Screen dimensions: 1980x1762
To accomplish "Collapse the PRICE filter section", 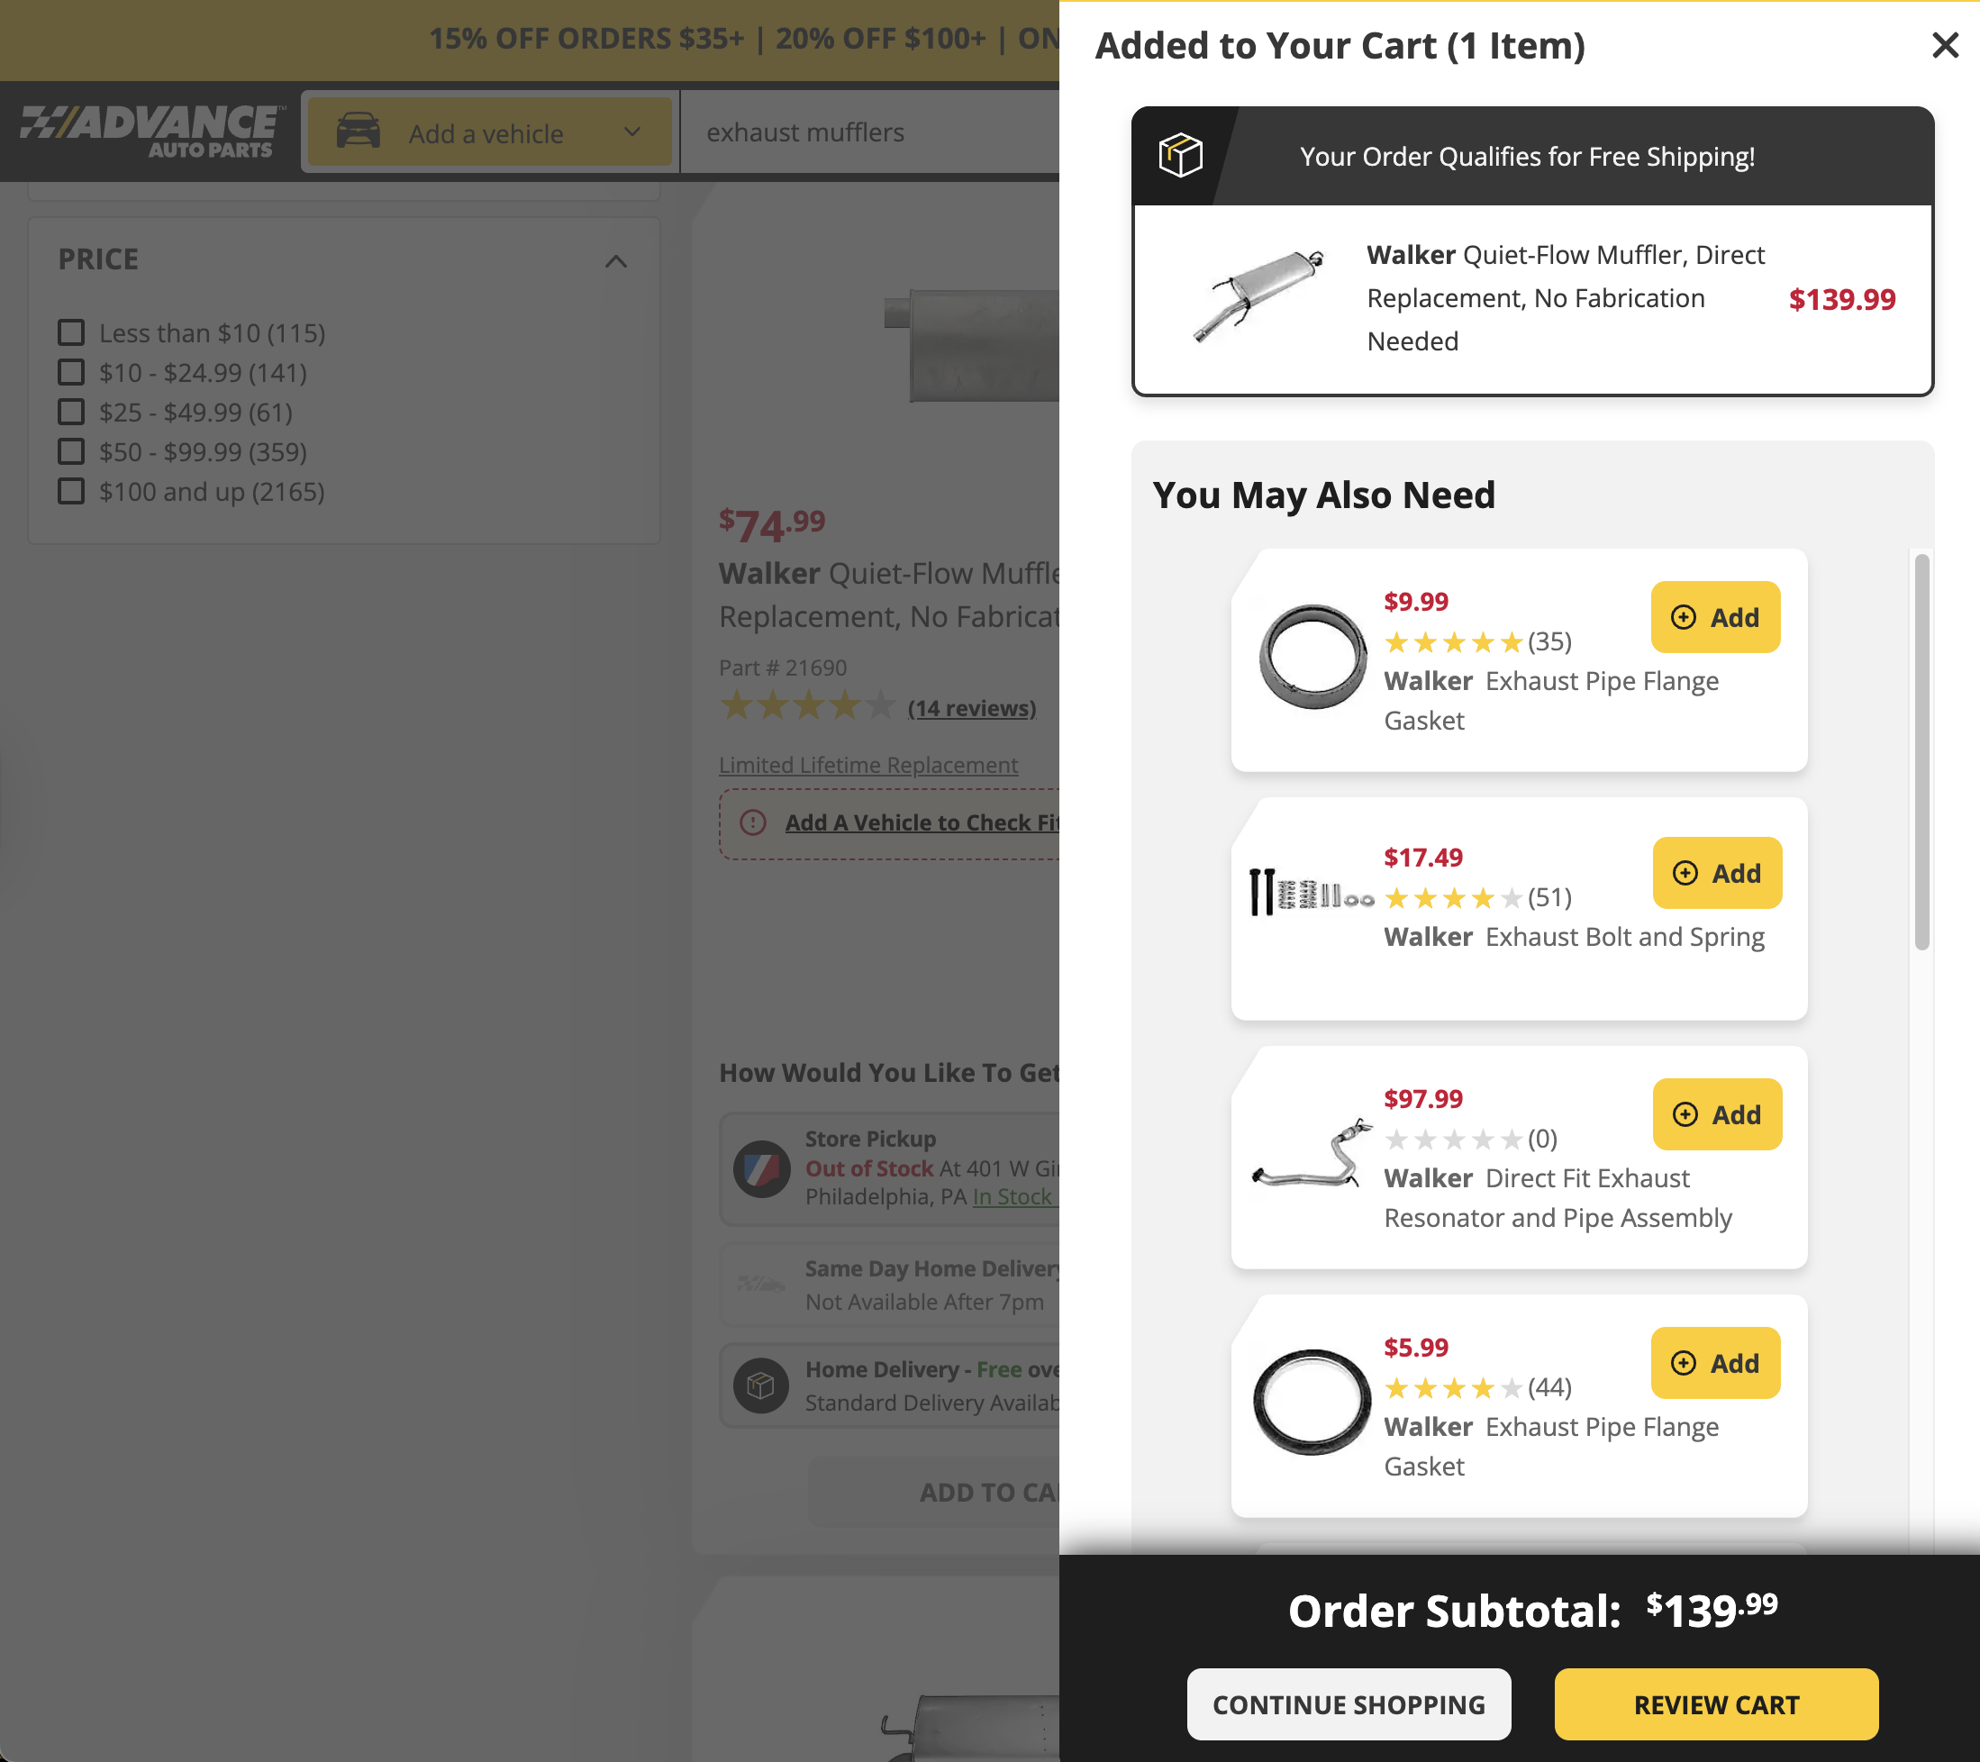I will 617,259.
